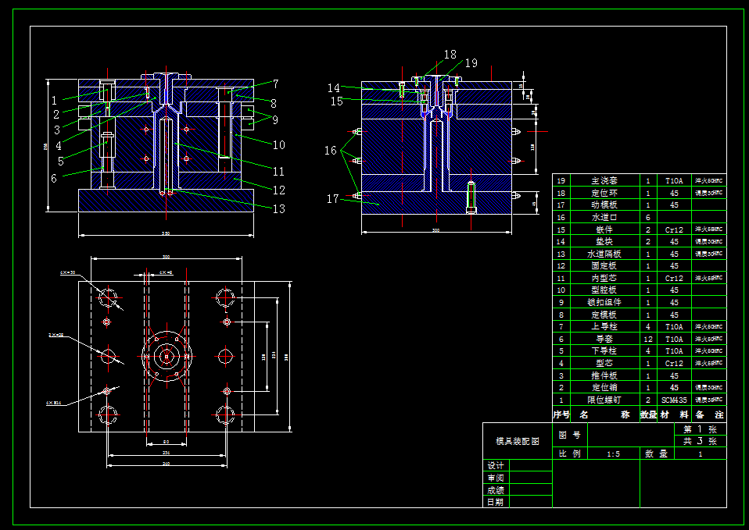749x530 pixels.
Task: Click balloon number 13 near front view
Action: (278, 208)
